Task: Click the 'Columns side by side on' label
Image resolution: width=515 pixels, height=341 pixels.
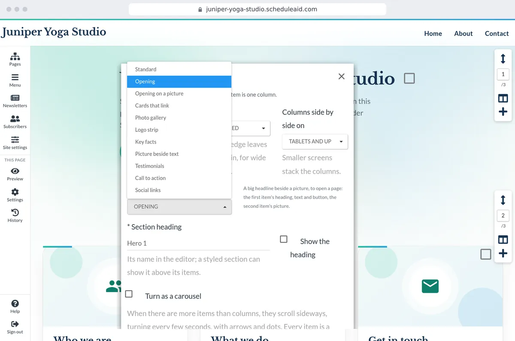Action: point(308,119)
